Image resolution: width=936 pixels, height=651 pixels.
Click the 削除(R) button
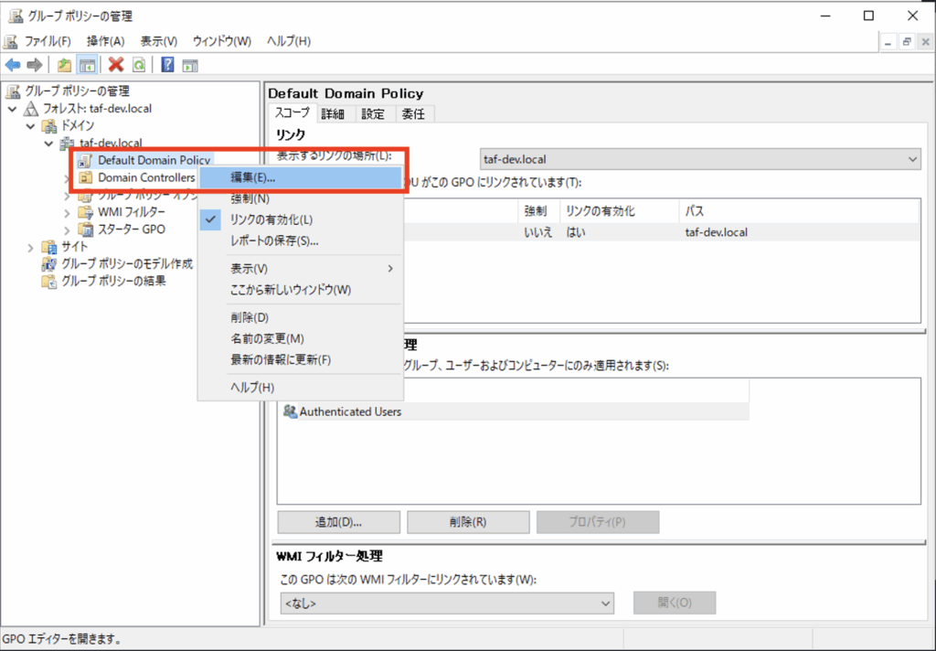468,522
